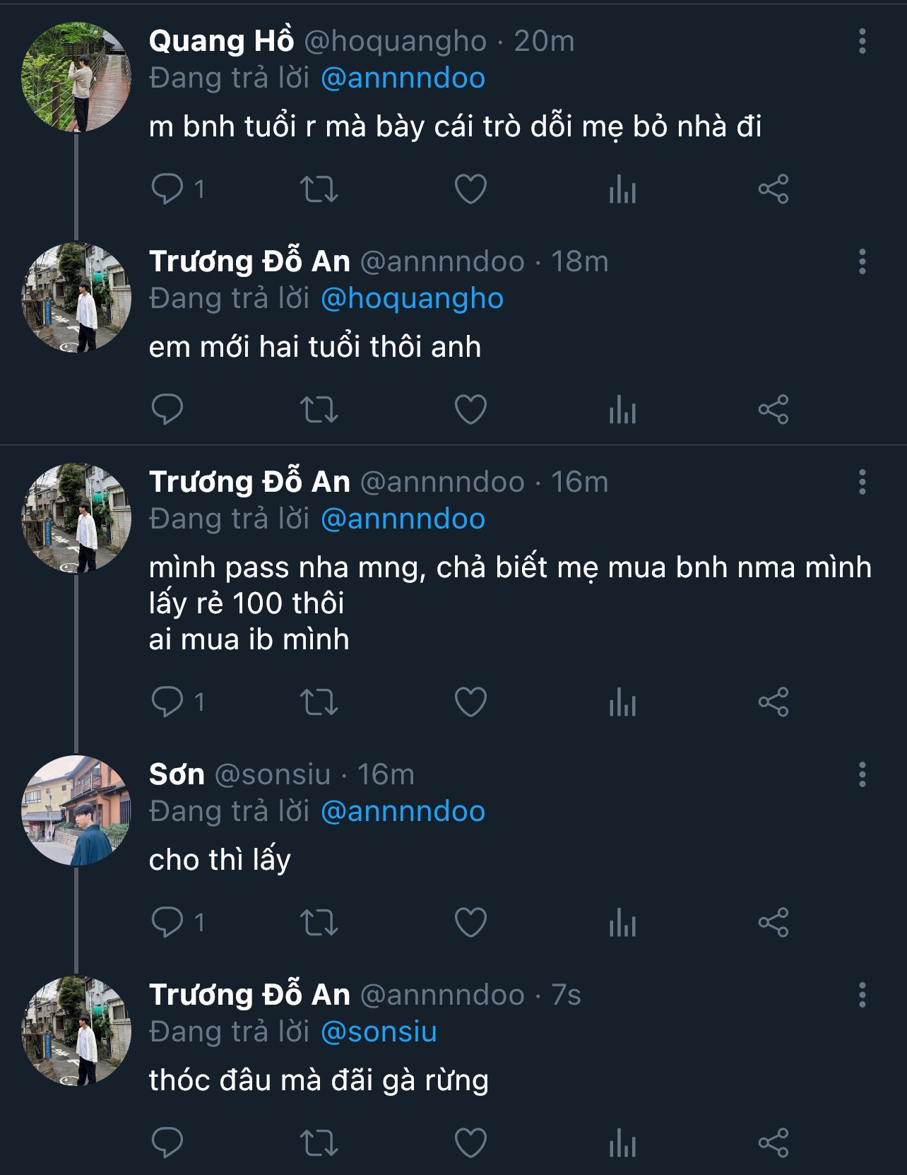Open Quang Hồ's profile picture
Image resolution: width=907 pixels, height=1175 pixels.
76,77
